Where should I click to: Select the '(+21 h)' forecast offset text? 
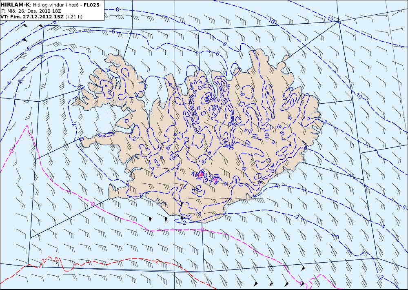(x=74, y=17)
